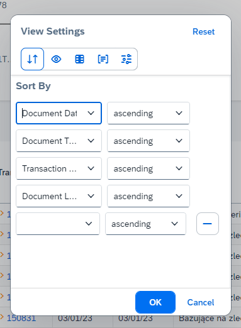Open the Document T... sort field dropdown

point(59,141)
